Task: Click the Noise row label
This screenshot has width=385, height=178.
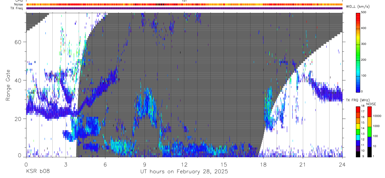Action: (x=19, y=4)
